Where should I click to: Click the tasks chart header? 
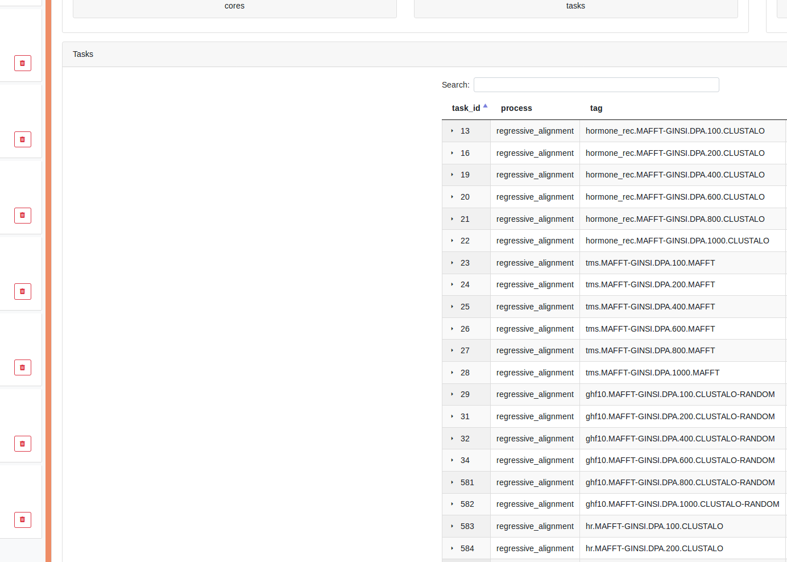(575, 6)
